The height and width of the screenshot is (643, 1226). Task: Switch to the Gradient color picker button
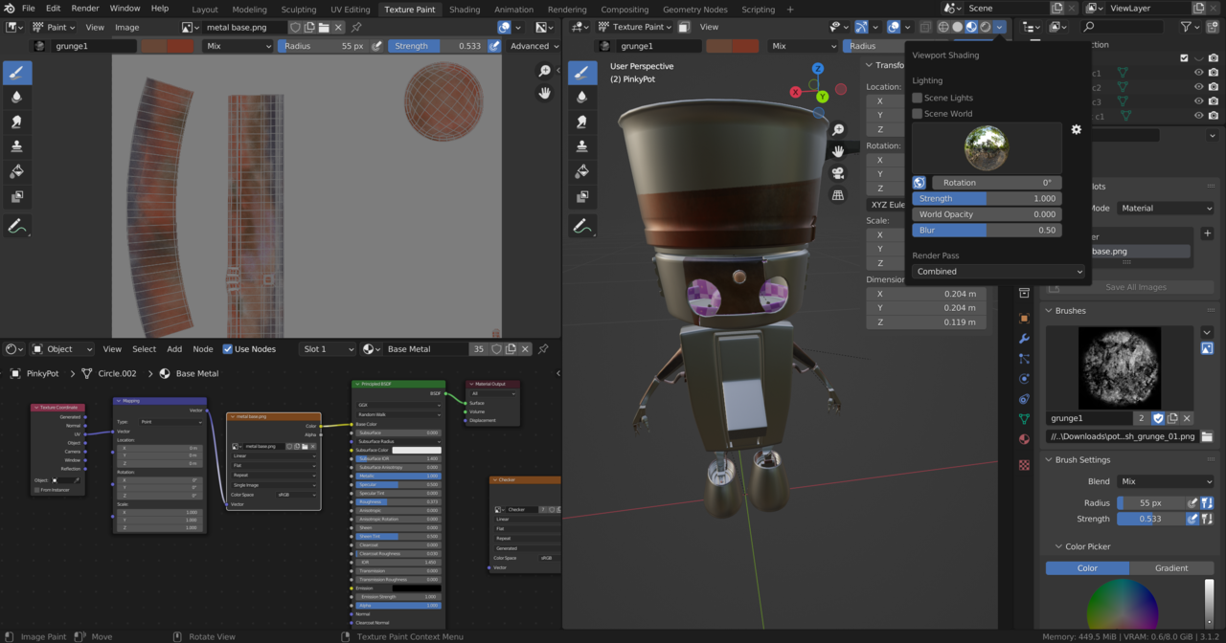[x=1170, y=568]
